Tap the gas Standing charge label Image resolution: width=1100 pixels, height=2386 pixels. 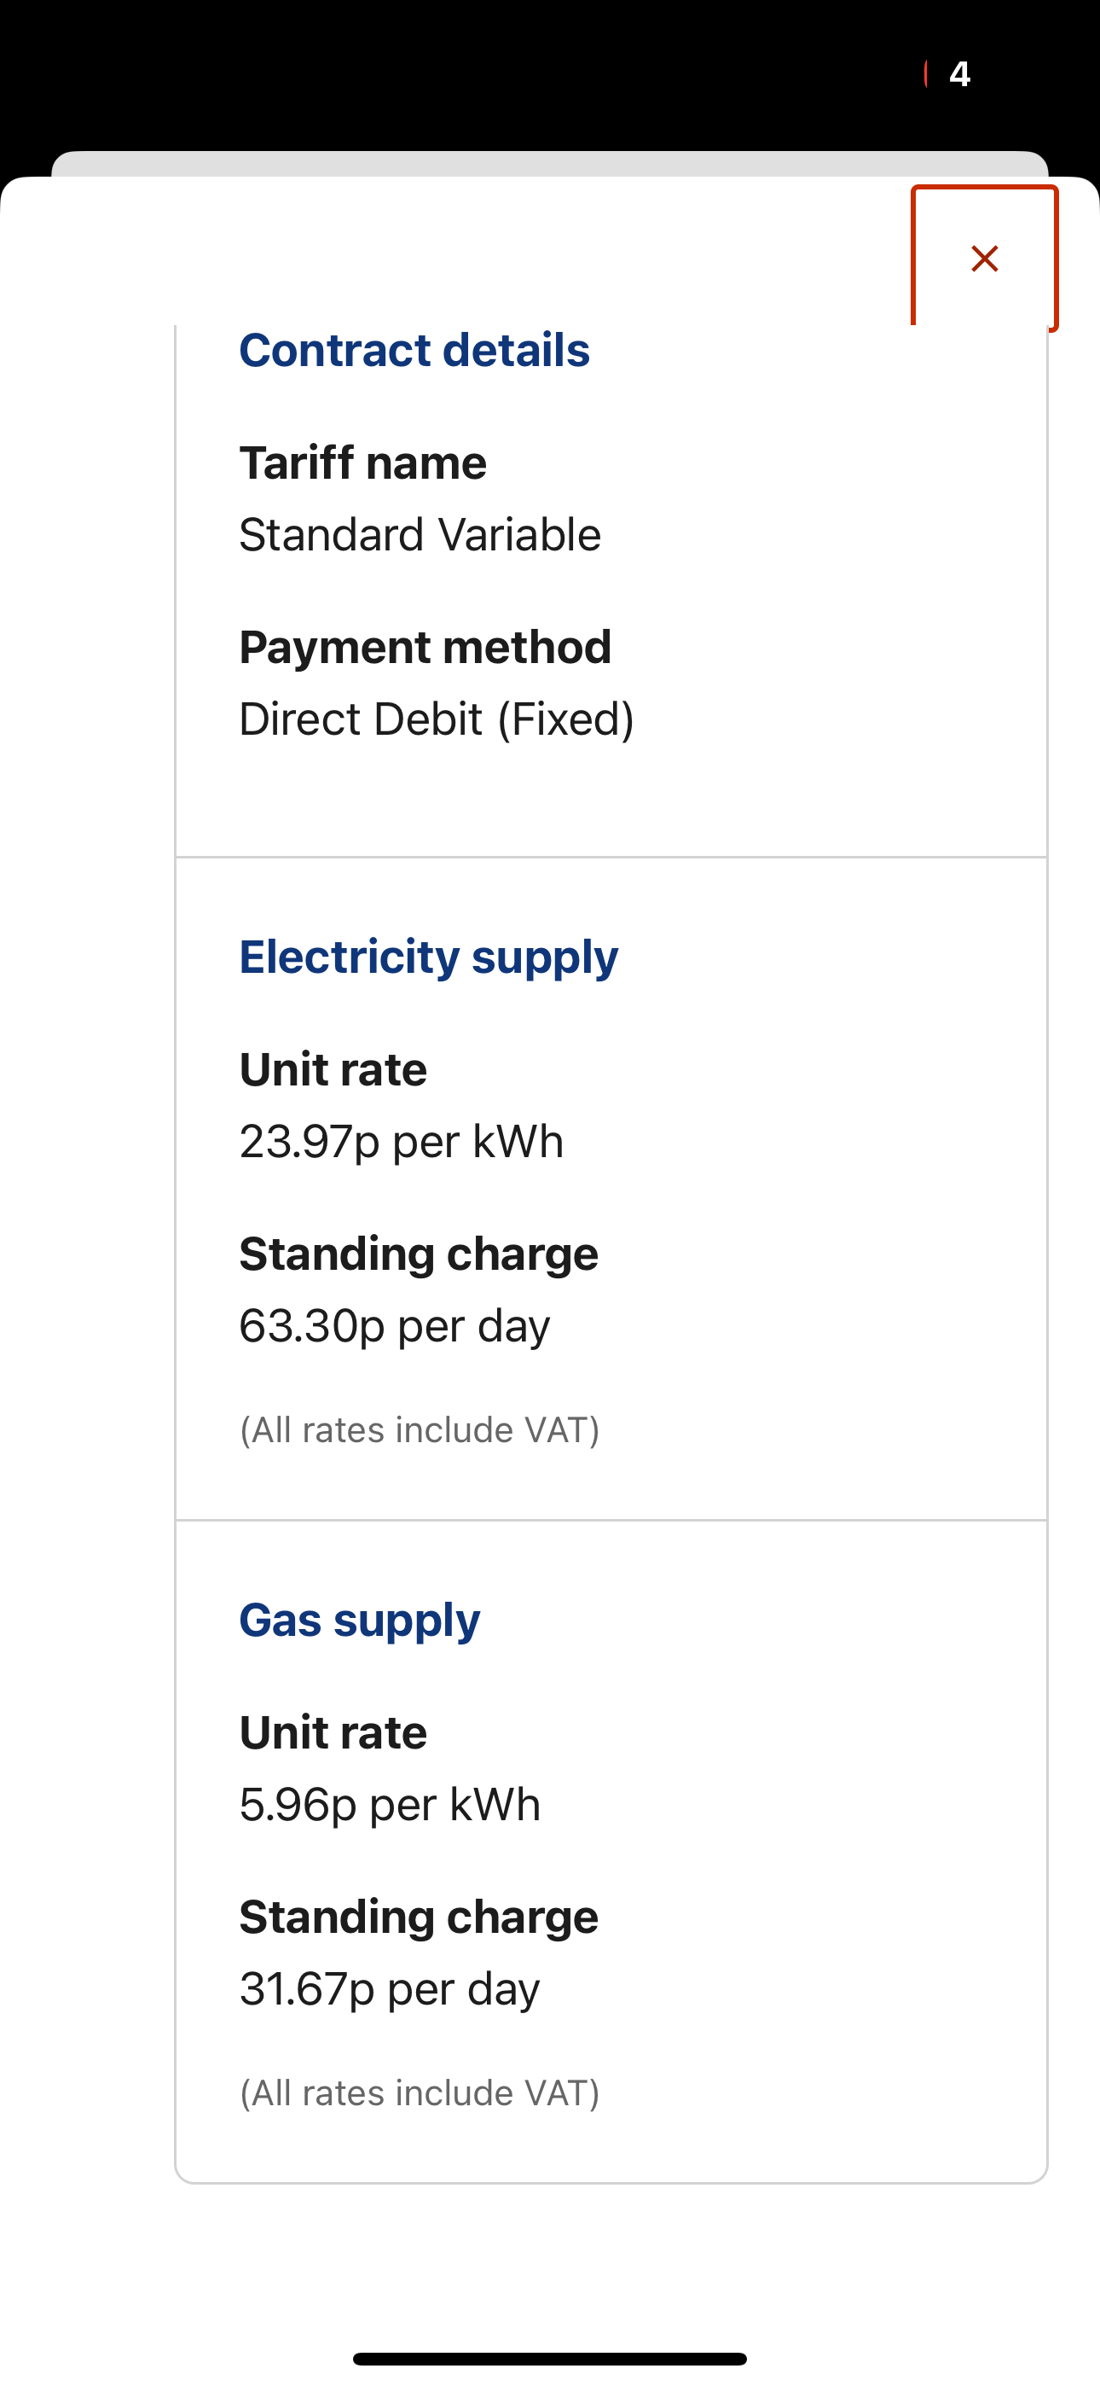coord(419,1917)
